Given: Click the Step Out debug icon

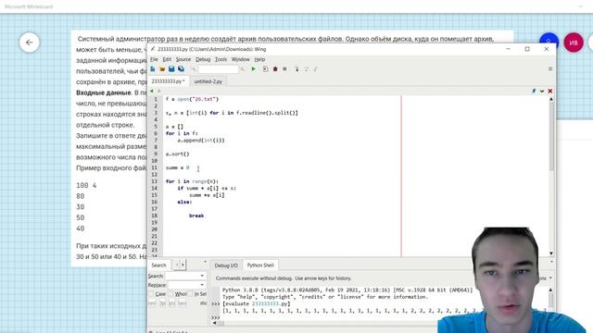Looking at the screenshot, I should (315, 69).
